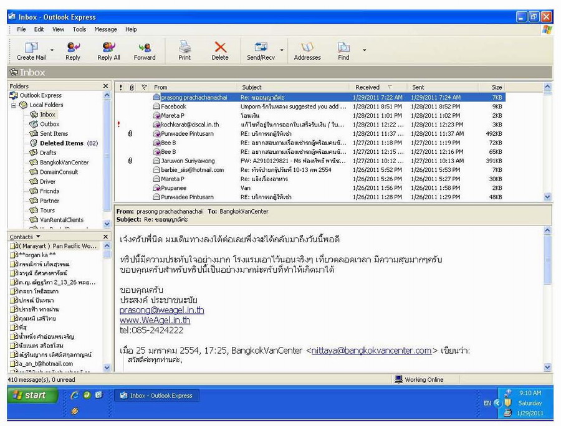Open the Create Mail stationery dropdown arrow
The image size is (561, 426).
pyautogui.click(x=52, y=50)
